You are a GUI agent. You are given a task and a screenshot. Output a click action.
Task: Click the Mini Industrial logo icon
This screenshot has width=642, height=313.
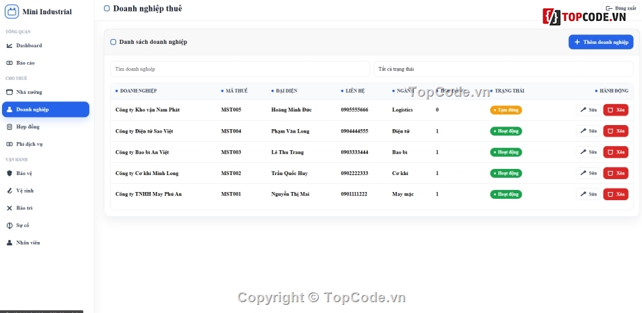(12, 11)
